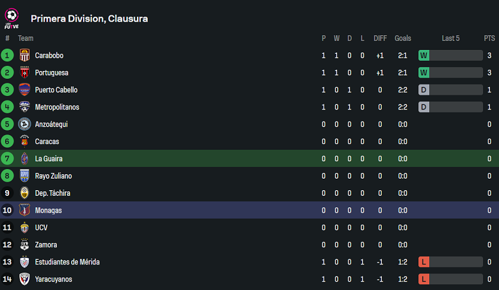Click the PTS column header
Image resolution: width=499 pixels, height=290 pixels.
(x=489, y=38)
